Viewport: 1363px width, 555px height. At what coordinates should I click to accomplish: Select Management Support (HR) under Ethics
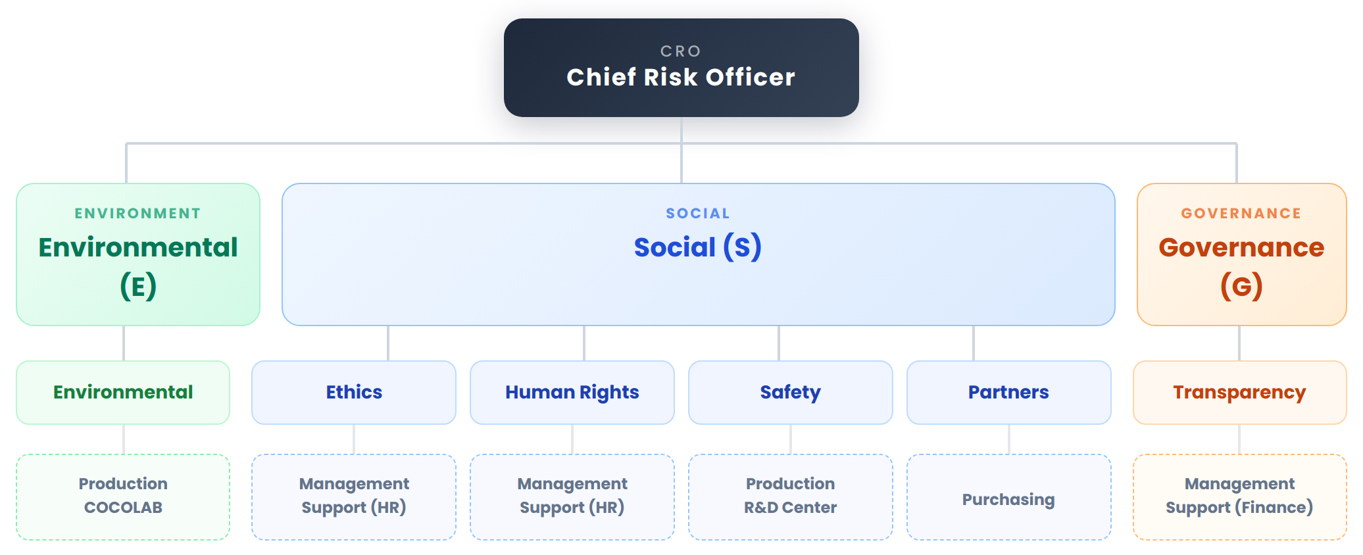(354, 496)
